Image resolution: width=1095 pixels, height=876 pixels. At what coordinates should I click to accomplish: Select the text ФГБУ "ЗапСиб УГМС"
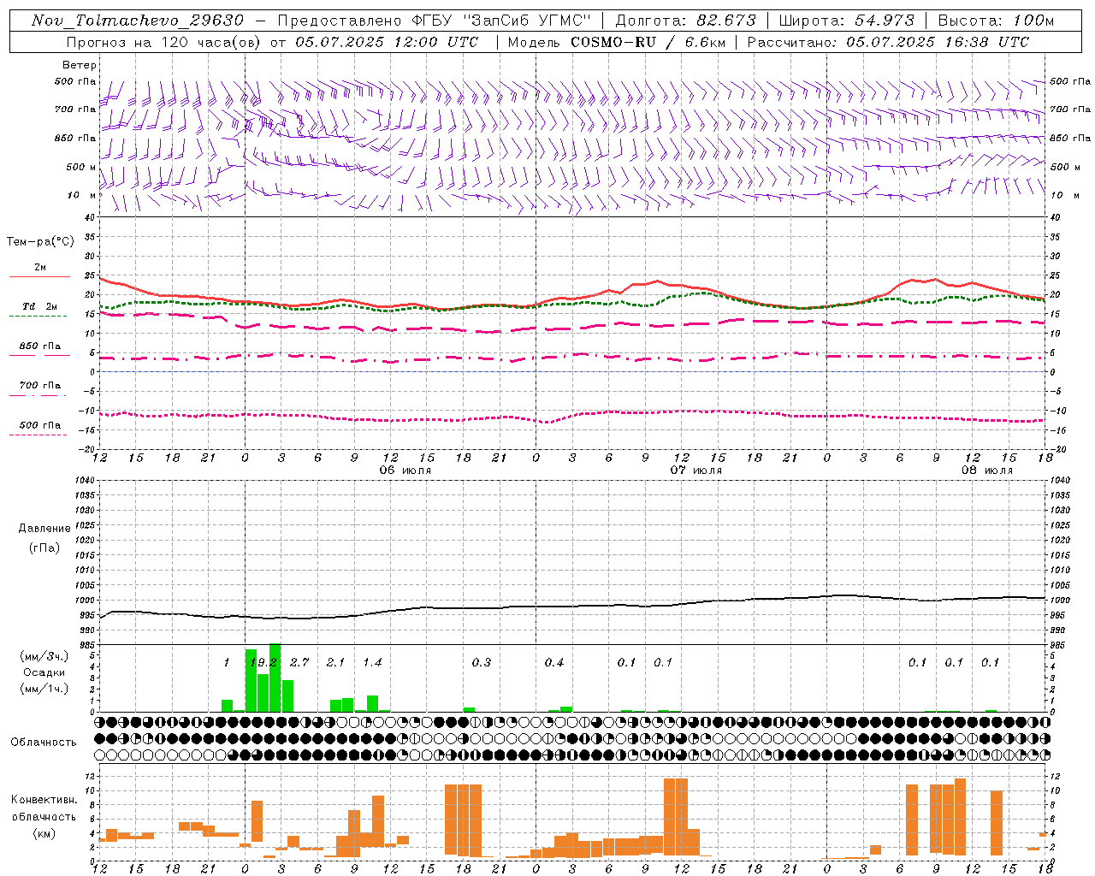(x=502, y=21)
